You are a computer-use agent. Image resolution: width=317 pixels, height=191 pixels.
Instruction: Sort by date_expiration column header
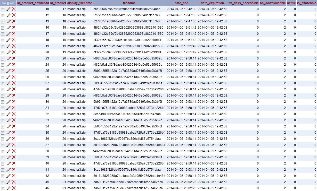click(x=212, y=3)
